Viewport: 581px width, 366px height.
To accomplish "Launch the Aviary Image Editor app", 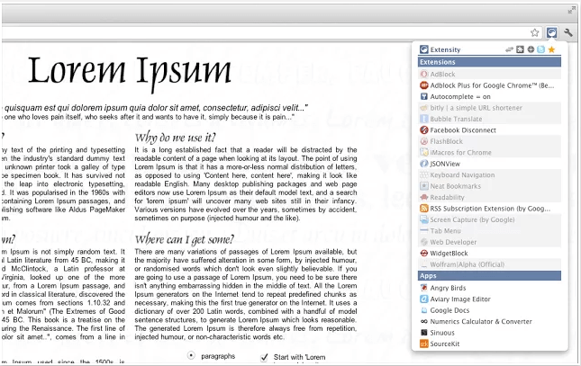I will coord(489,299).
